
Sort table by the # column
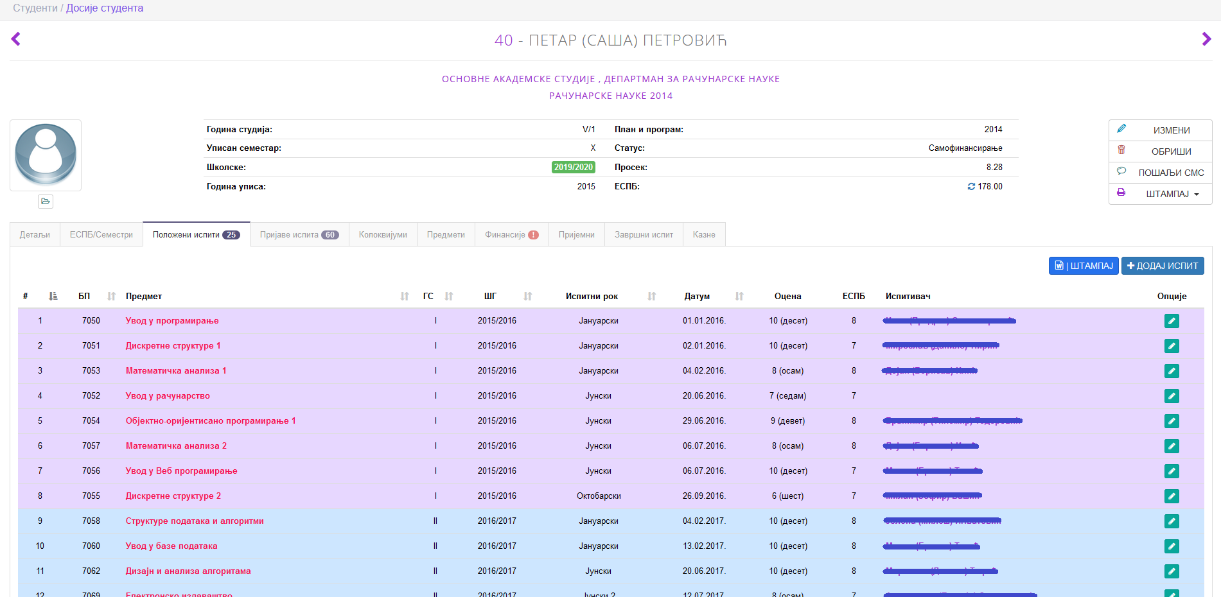(53, 296)
